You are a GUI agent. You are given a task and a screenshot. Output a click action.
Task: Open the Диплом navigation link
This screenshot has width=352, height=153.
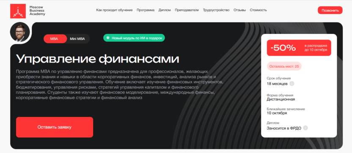click(165, 10)
